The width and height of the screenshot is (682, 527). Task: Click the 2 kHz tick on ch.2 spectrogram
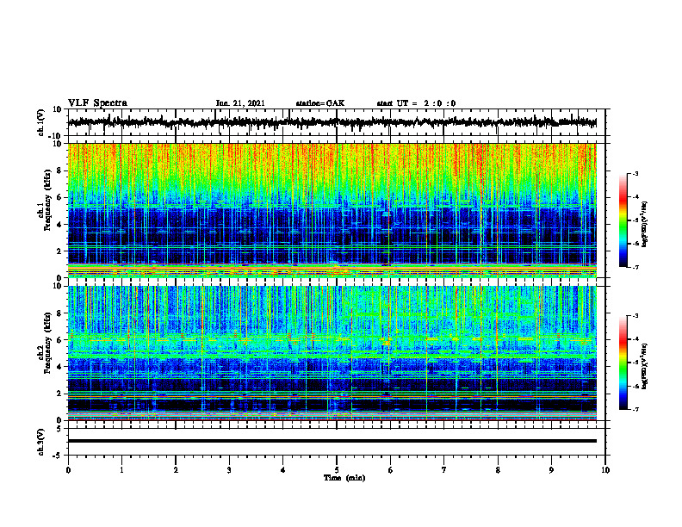click(x=59, y=394)
